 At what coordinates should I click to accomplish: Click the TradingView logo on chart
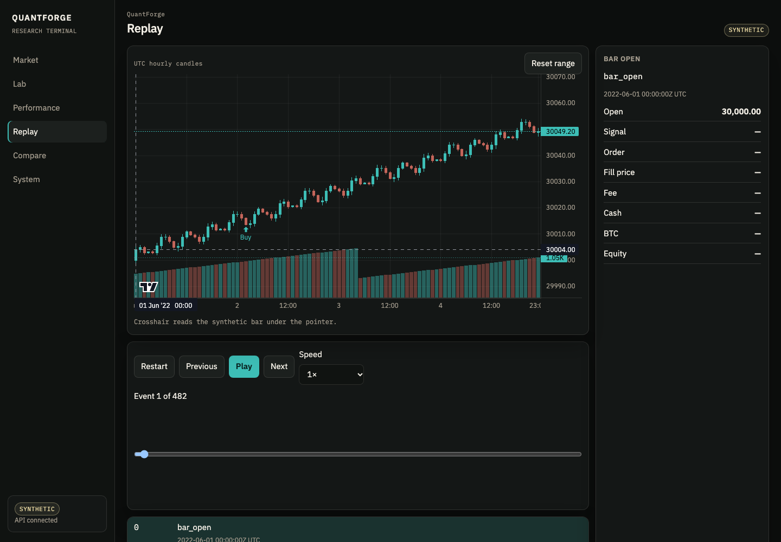(x=149, y=287)
